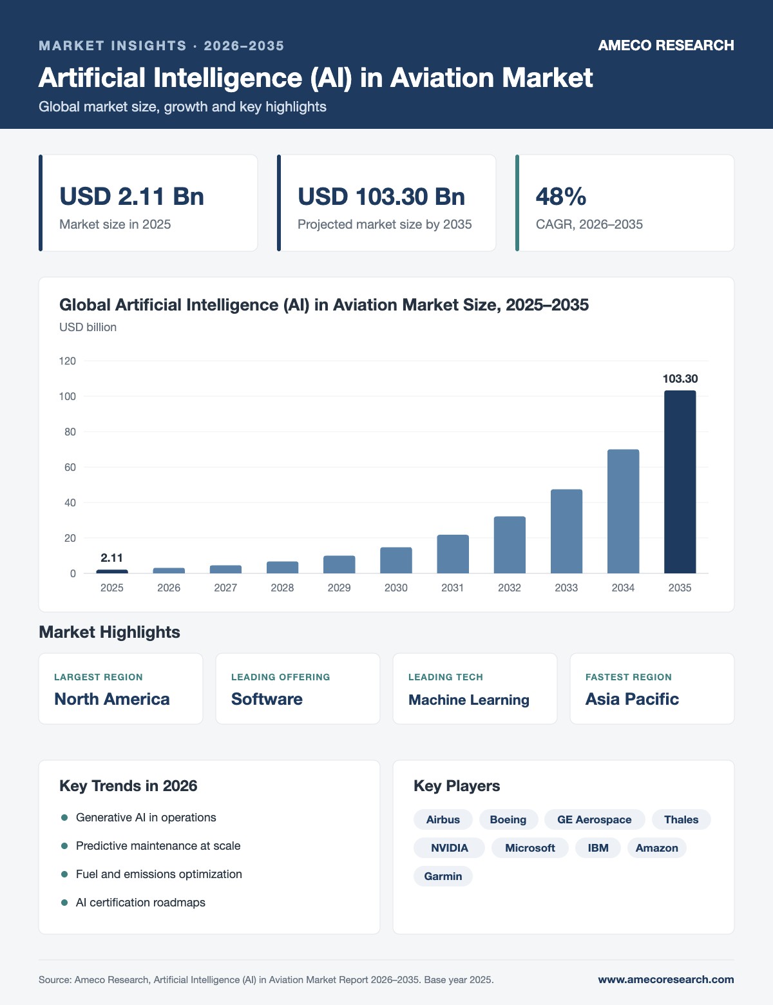This screenshot has width=773, height=1005.
Task: Click the 2033 bar in chart
Action: [566, 531]
